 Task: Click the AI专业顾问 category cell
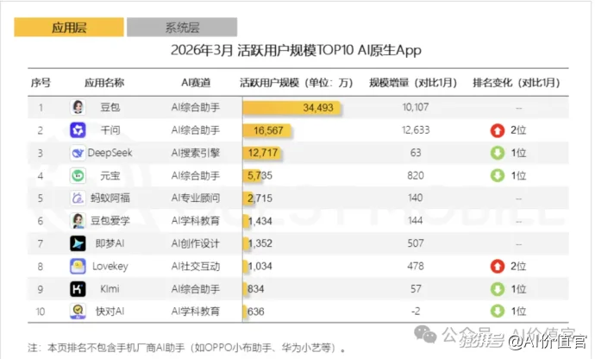(196, 198)
